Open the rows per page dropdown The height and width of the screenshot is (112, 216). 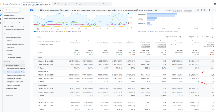[182, 37]
